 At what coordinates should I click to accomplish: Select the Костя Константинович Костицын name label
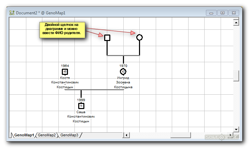click(65, 82)
